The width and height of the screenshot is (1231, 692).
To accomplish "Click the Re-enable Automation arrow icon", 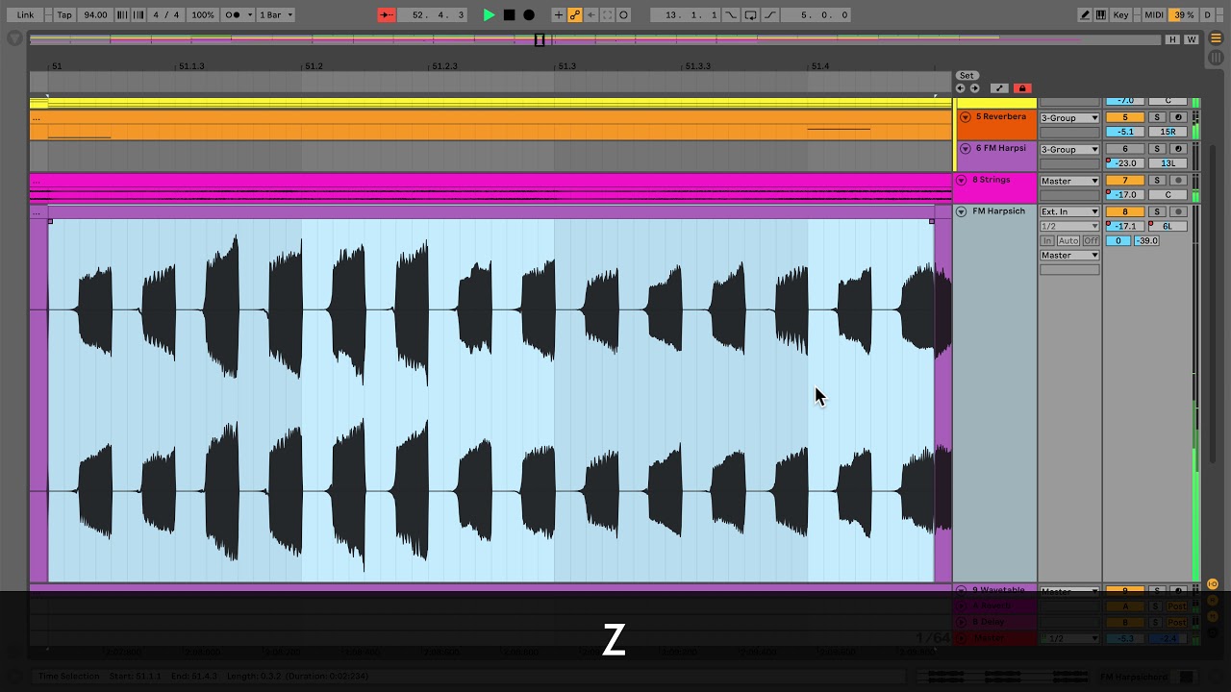I will pos(590,14).
